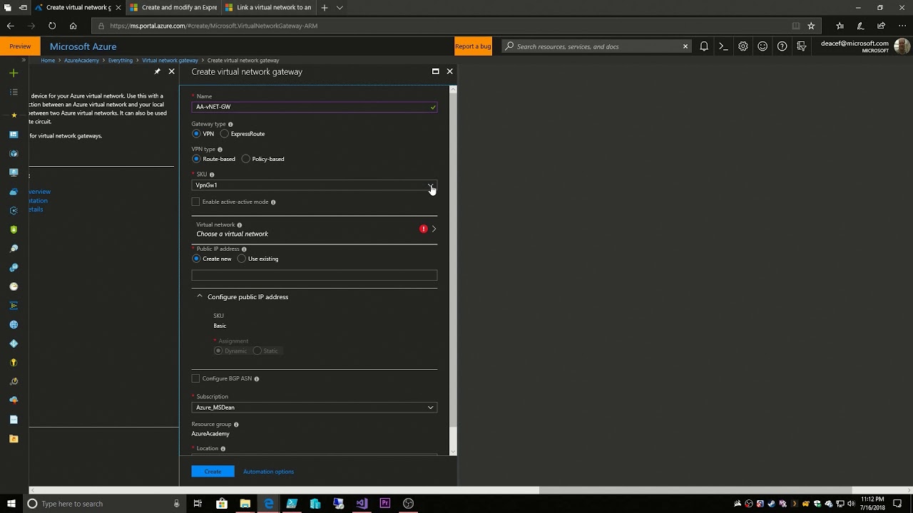Expand Choose a virtual network chevron

(434, 229)
